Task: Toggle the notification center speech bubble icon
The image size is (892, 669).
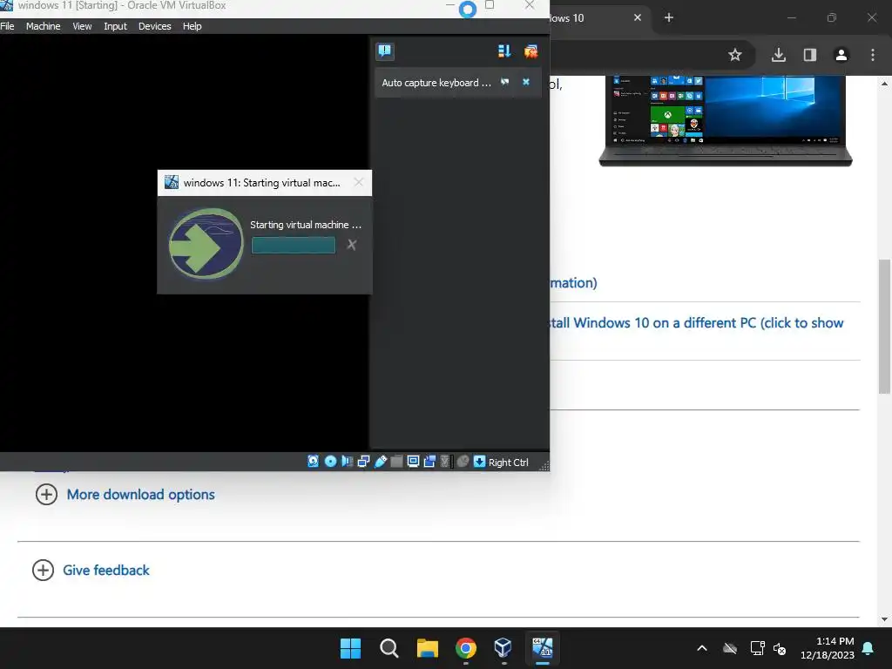Action: point(385,51)
